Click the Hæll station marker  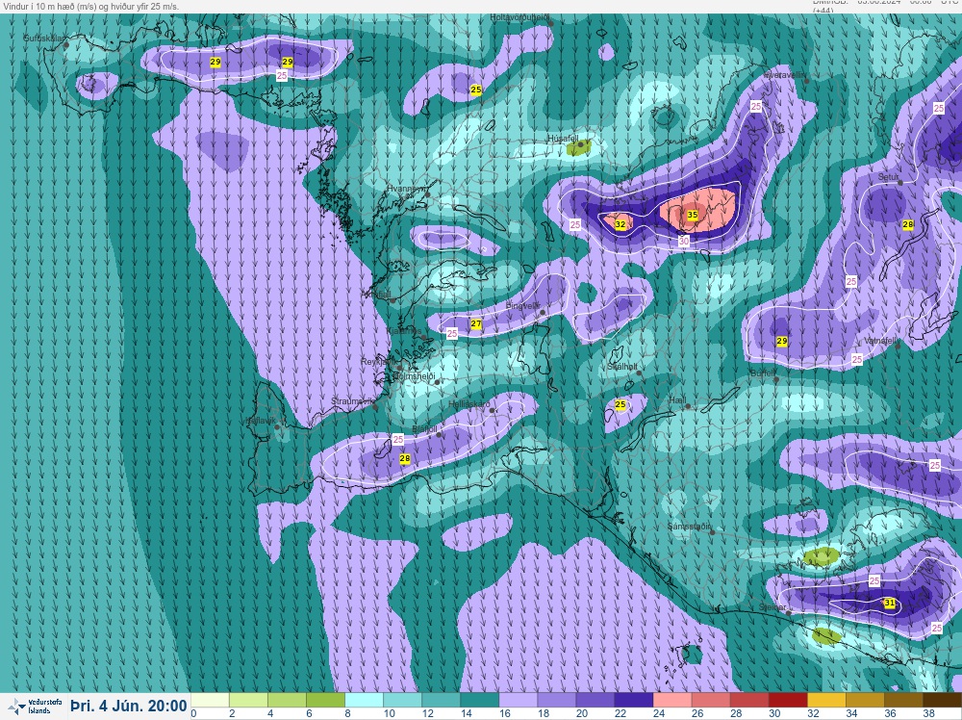click(x=688, y=406)
